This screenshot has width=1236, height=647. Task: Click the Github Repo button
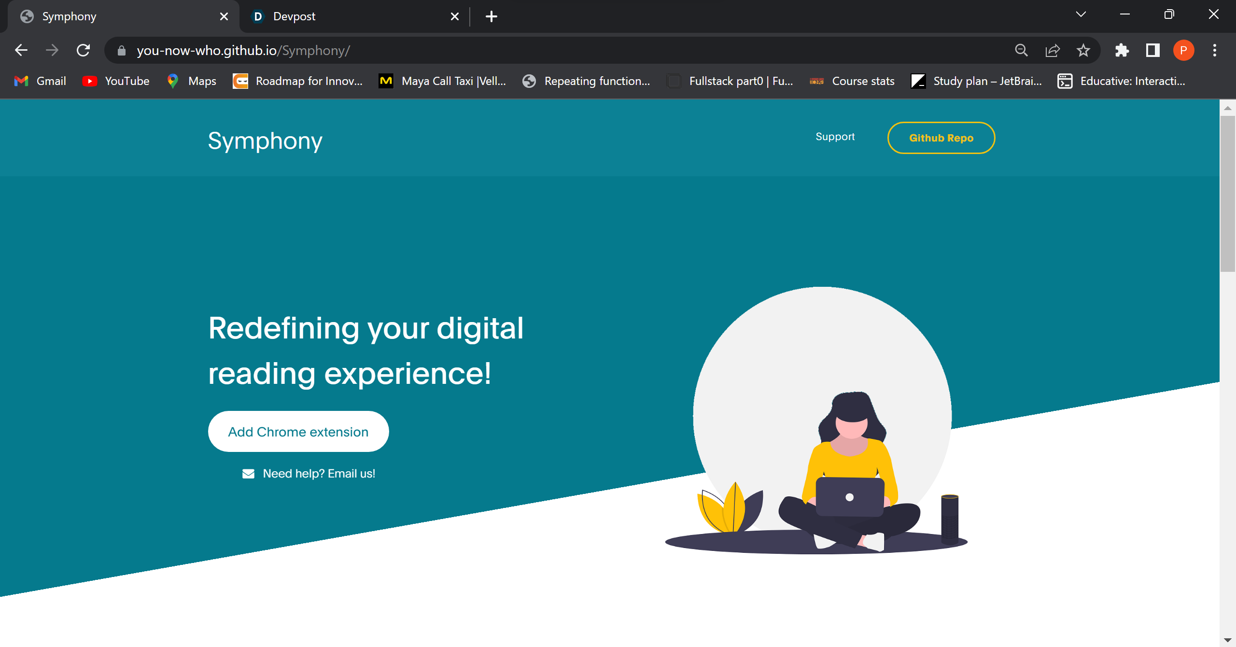[941, 138]
